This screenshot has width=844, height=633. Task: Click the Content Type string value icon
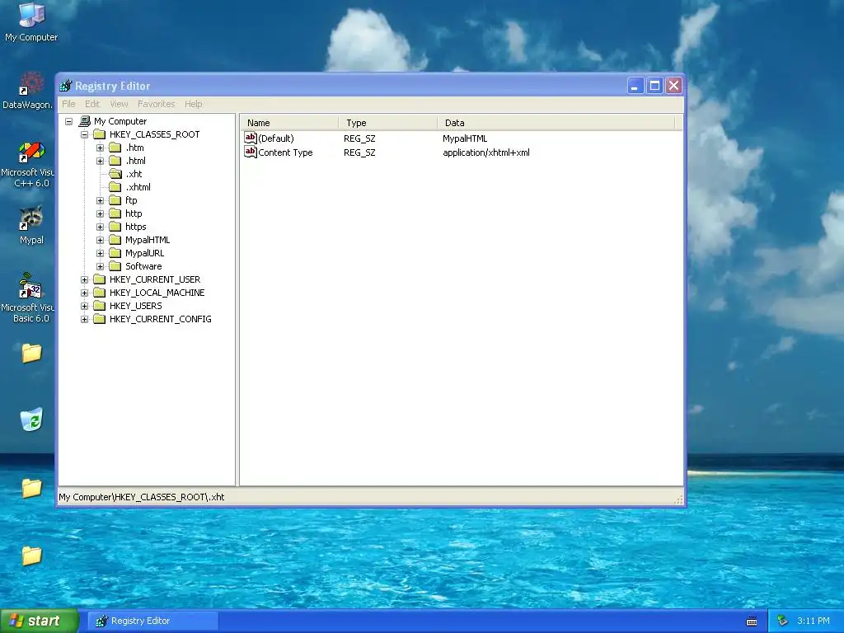coord(251,152)
